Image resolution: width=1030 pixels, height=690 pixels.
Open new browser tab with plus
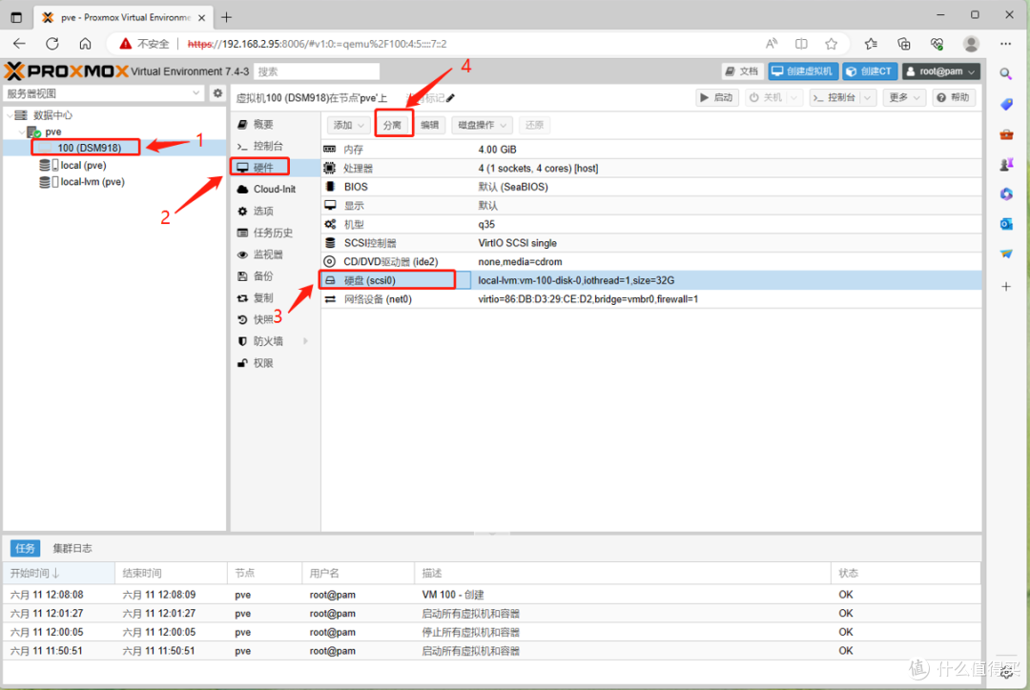[x=227, y=17]
